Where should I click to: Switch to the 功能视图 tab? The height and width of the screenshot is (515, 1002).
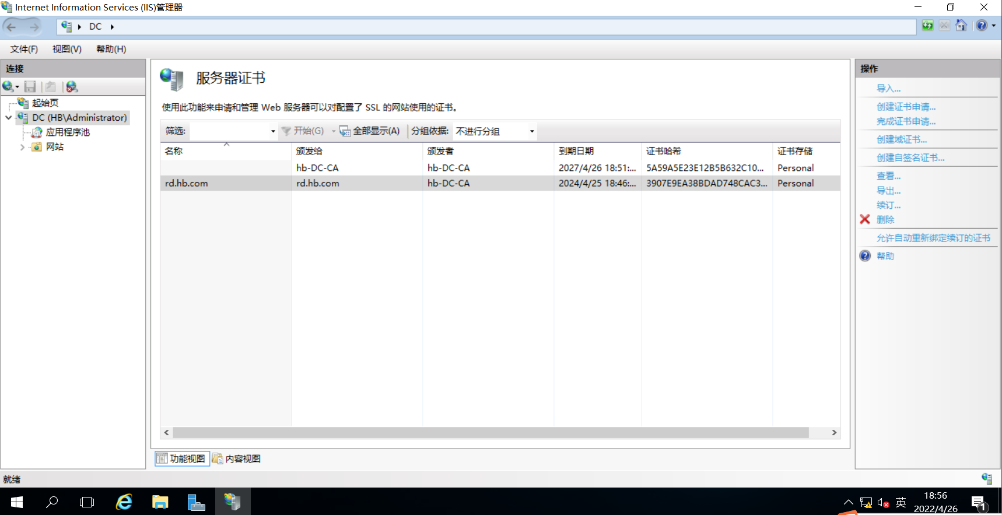click(x=182, y=458)
